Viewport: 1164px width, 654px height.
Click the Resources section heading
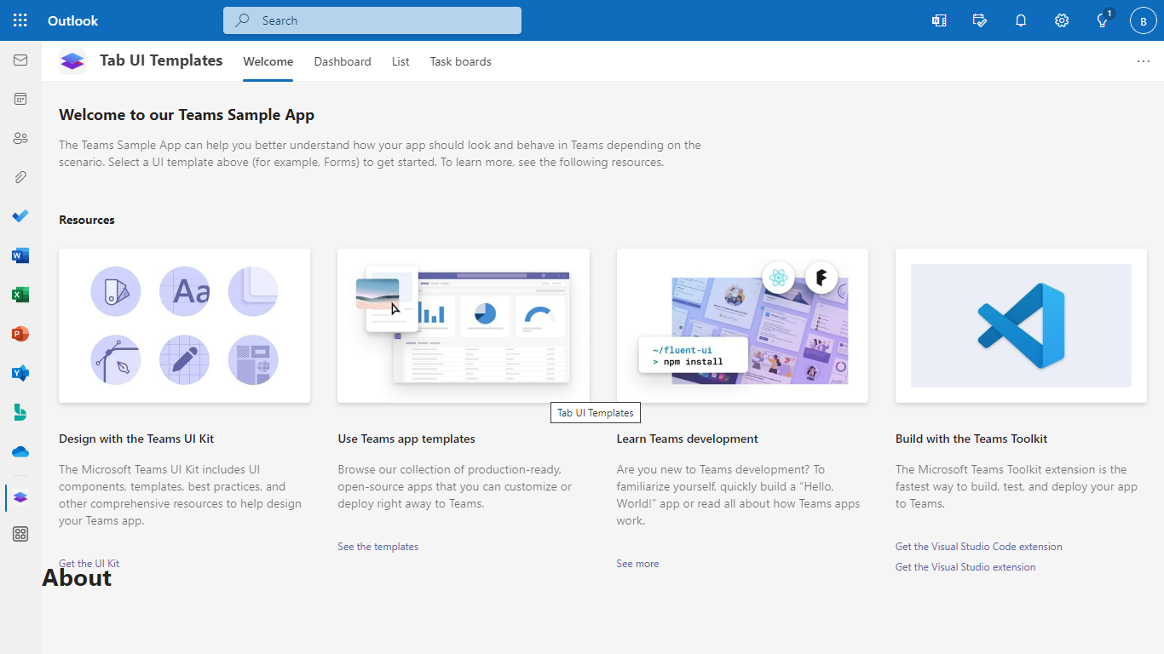[x=87, y=220]
